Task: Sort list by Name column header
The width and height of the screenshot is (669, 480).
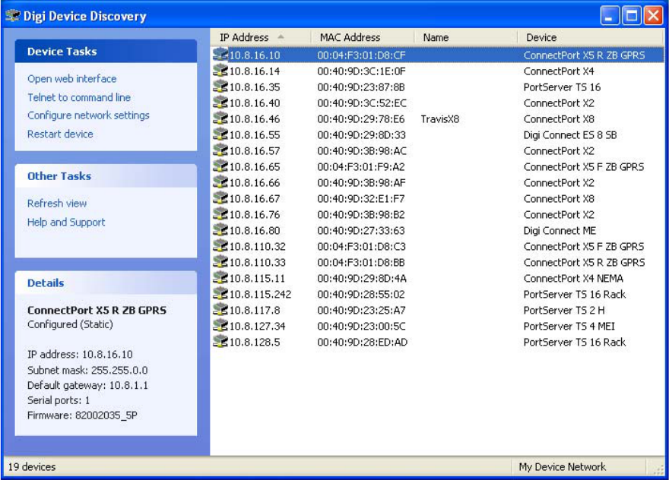Action: pos(466,37)
